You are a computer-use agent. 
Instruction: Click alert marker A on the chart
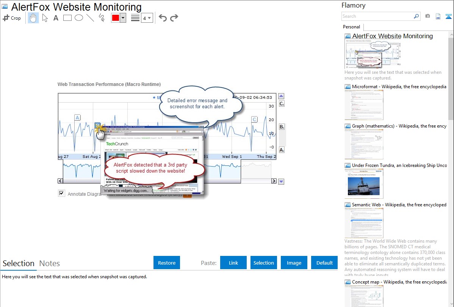pos(77,117)
